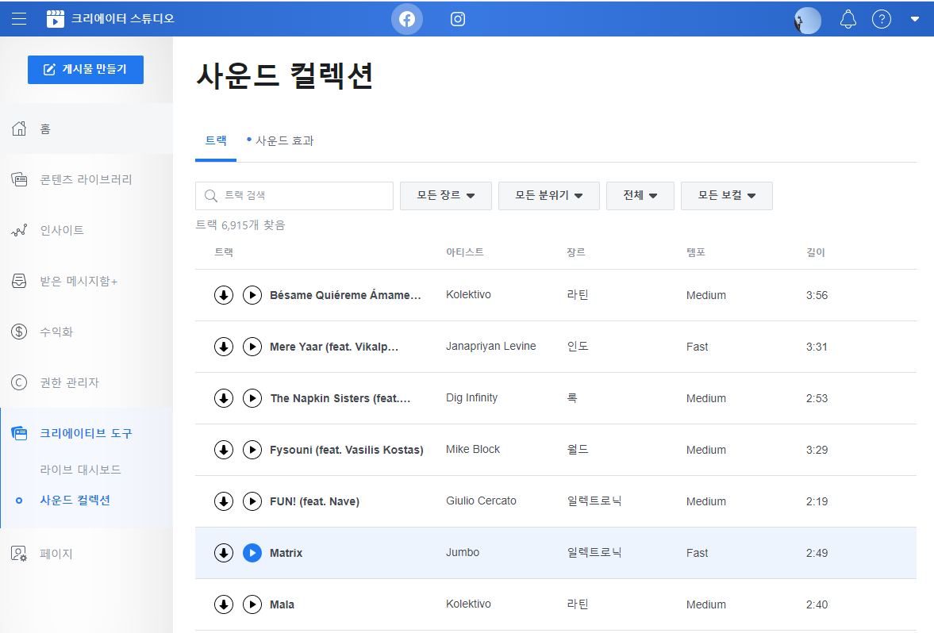Switch to Facebook platform icon
The image size is (934, 633).
pyautogui.click(x=407, y=19)
